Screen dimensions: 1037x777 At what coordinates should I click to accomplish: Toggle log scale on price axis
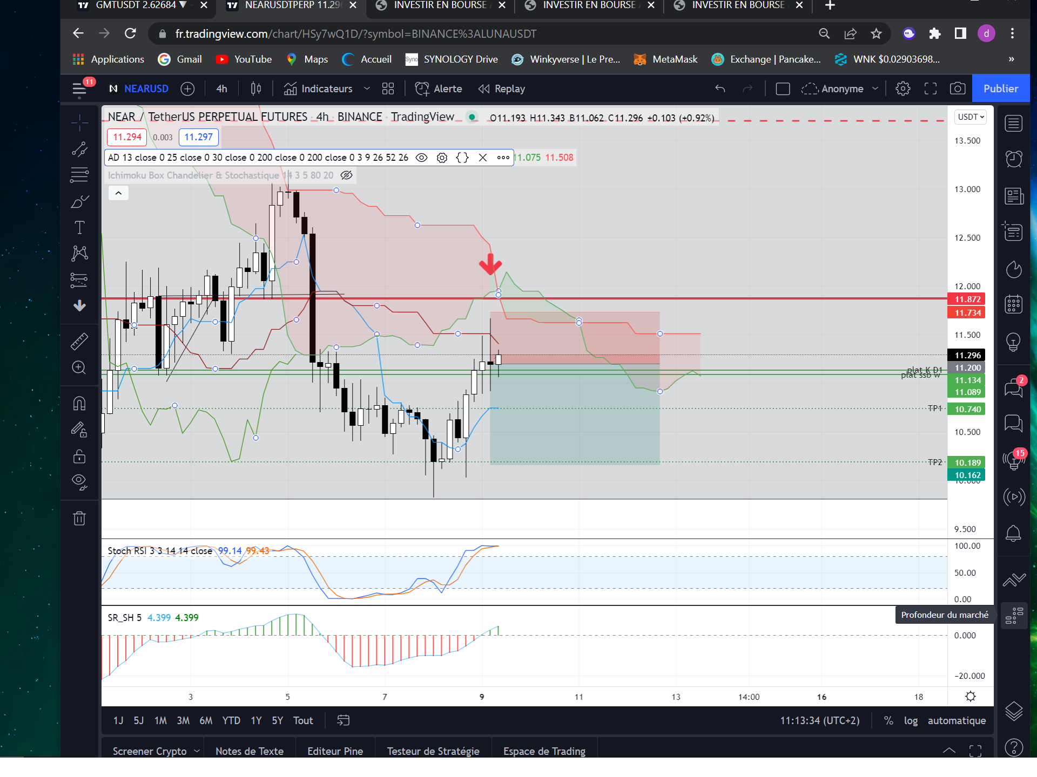(x=911, y=720)
